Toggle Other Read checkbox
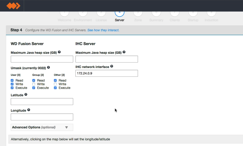Screen dimensions: 243x146 (55, 81)
